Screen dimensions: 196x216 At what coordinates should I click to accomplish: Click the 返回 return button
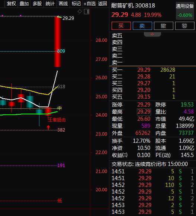tap(103, 4)
